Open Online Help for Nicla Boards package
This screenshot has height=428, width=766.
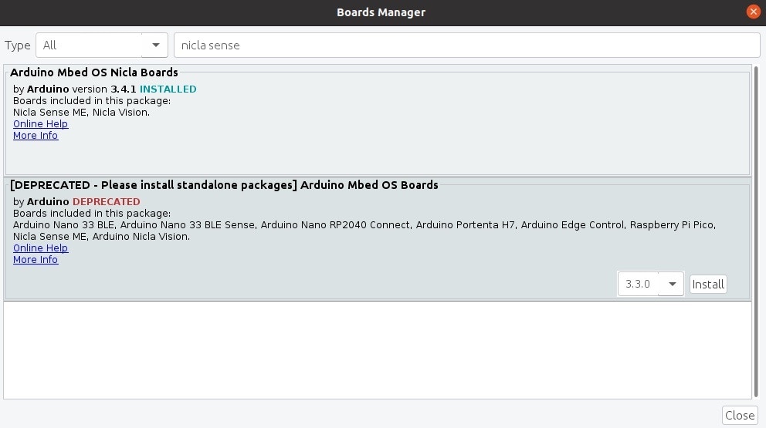[x=41, y=124]
